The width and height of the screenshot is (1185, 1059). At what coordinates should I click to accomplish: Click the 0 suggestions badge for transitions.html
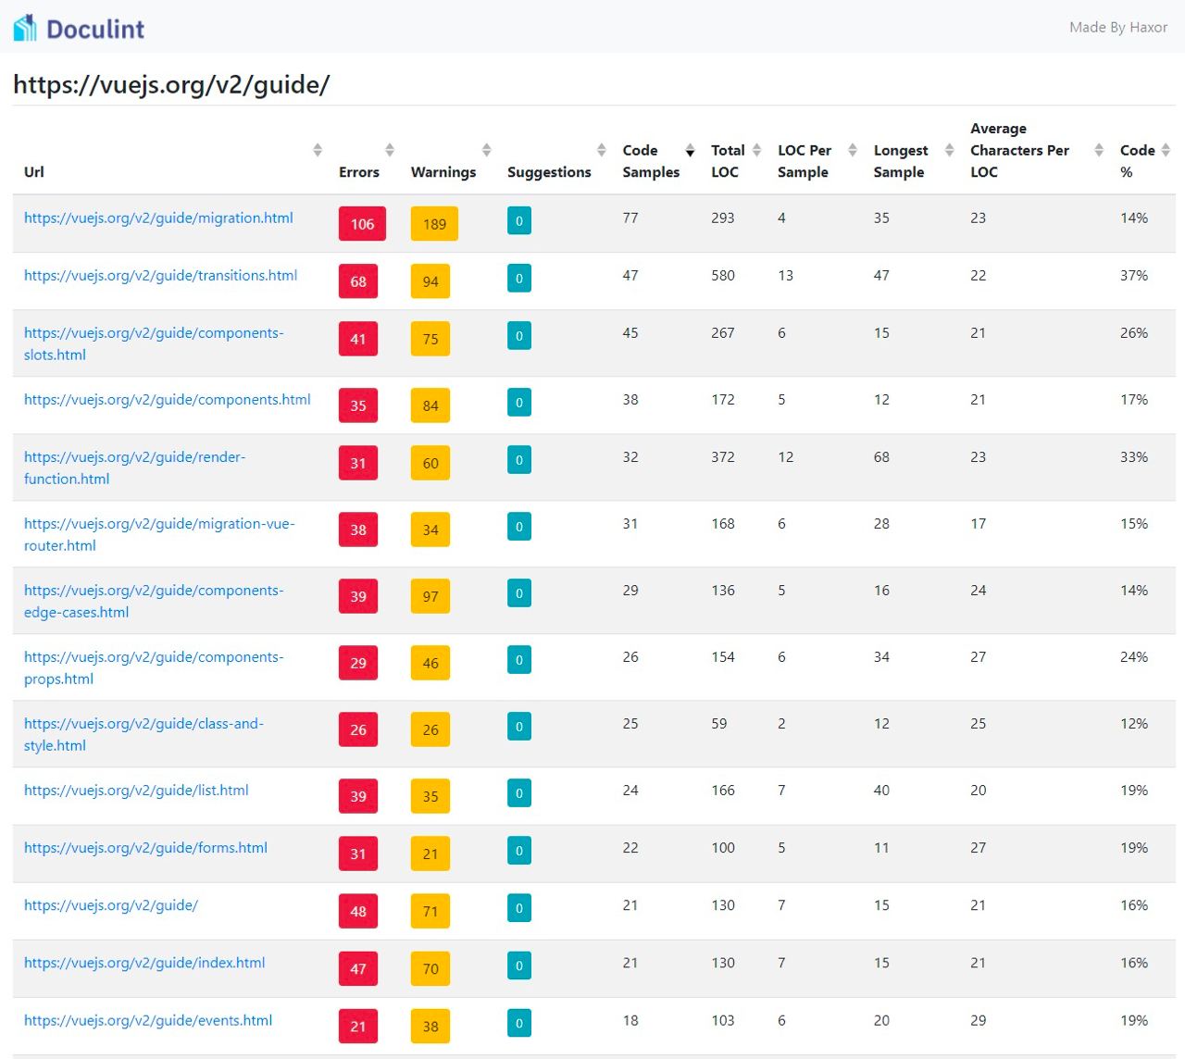pyautogui.click(x=519, y=279)
